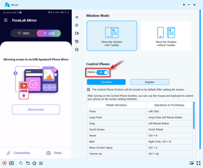203x168 pixels.
Task: Go back using the undo arrow icon
Action: 28,163
